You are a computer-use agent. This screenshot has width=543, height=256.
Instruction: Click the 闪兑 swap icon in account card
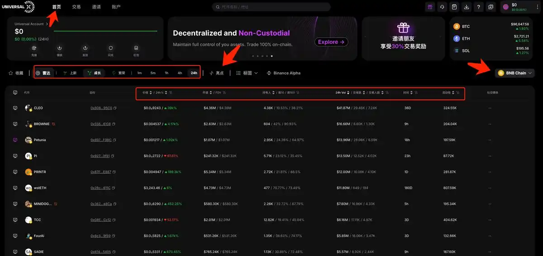coord(110,48)
